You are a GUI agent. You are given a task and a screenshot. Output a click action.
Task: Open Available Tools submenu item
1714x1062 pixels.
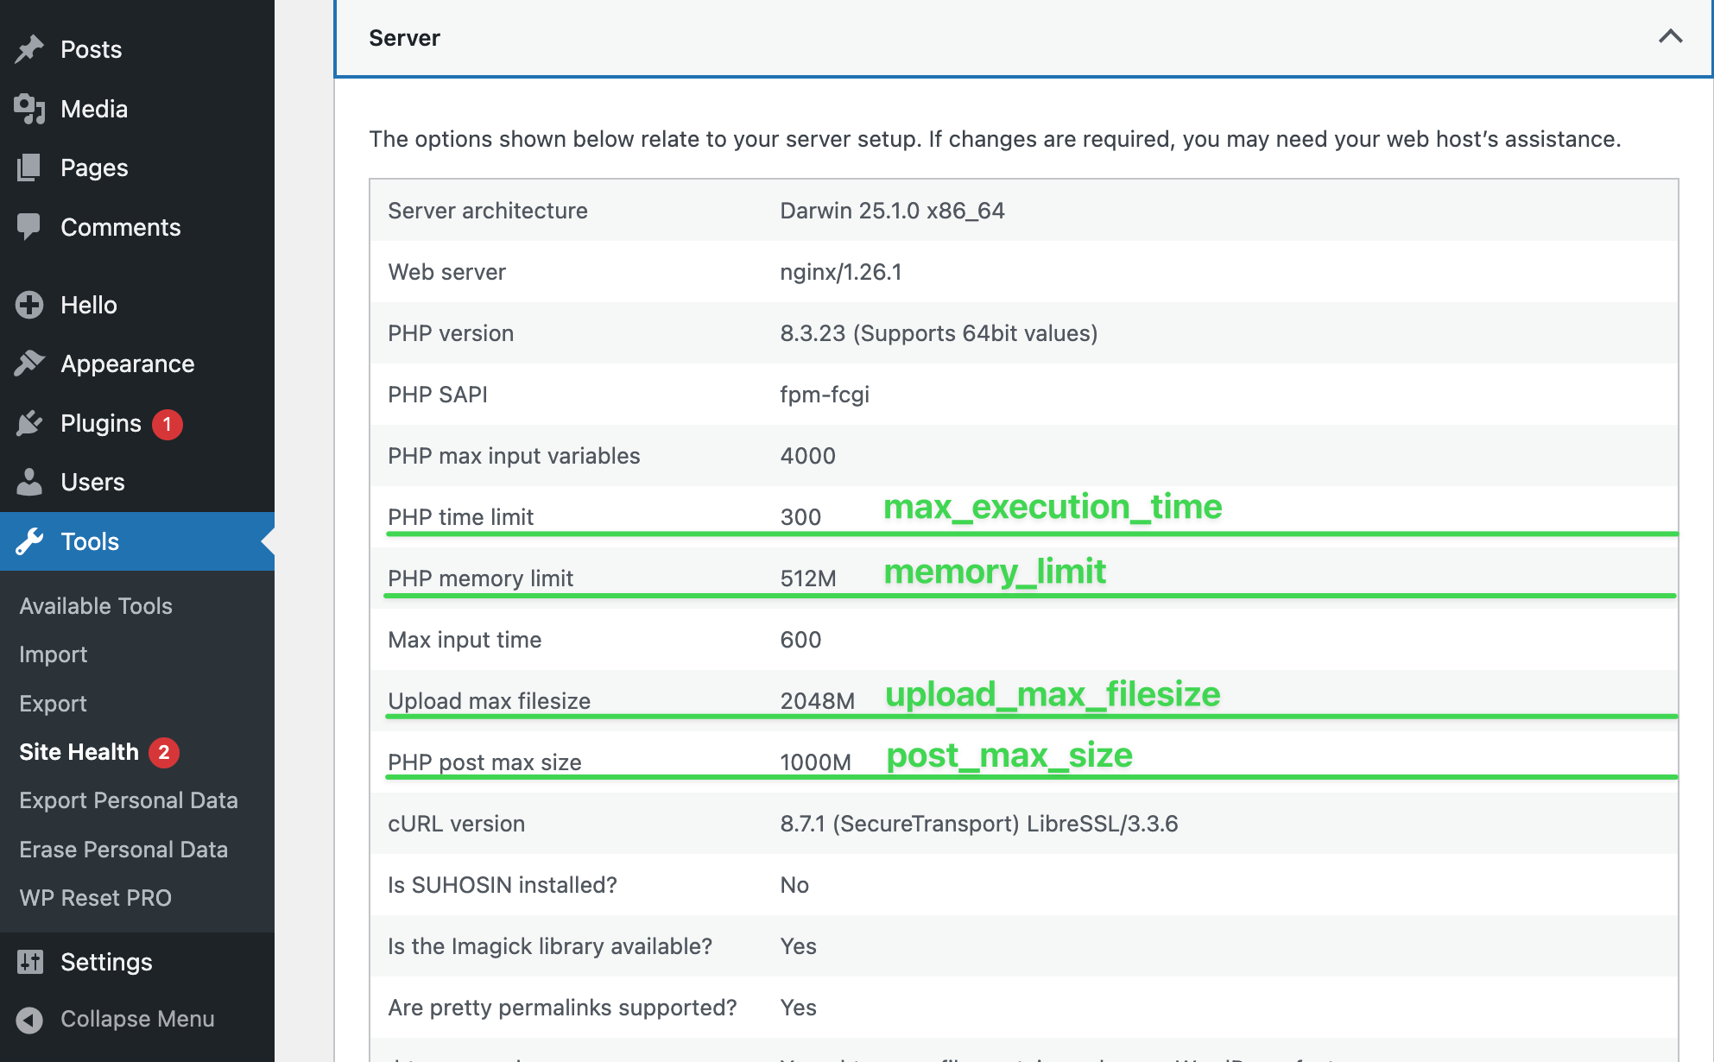[x=96, y=606]
